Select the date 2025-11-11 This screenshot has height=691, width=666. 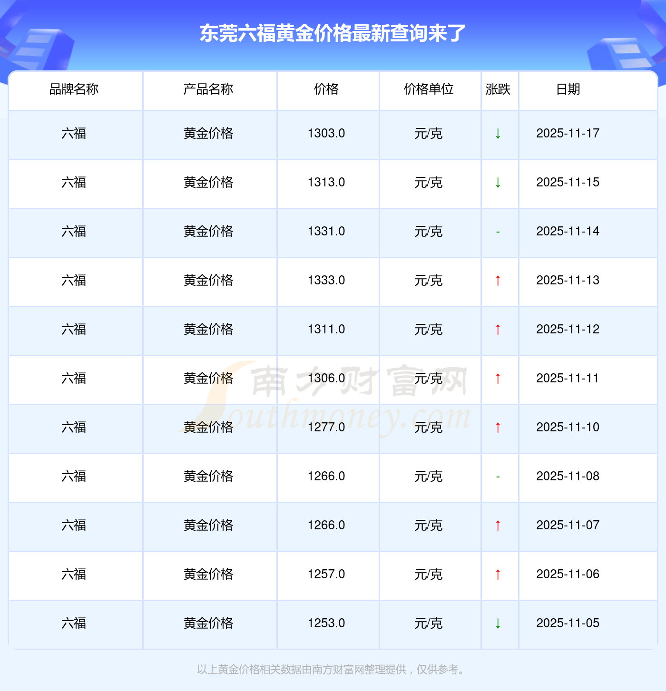point(568,378)
